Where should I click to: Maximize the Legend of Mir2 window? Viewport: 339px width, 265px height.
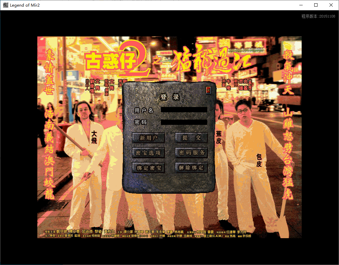(316, 5)
